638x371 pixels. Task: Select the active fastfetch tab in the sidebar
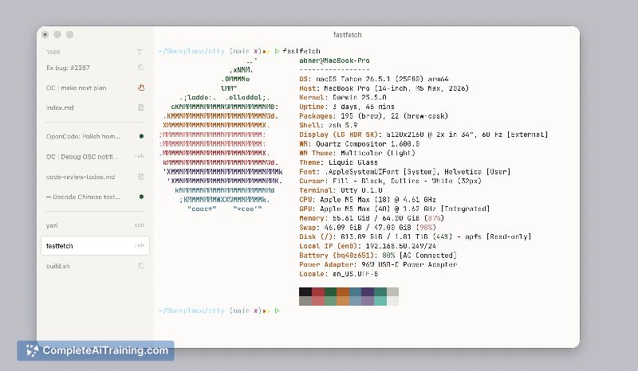(x=95, y=245)
